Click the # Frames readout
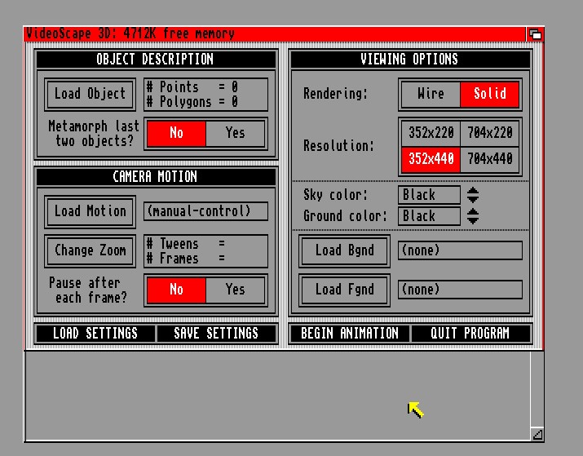This screenshot has height=456, width=583. 186,259
